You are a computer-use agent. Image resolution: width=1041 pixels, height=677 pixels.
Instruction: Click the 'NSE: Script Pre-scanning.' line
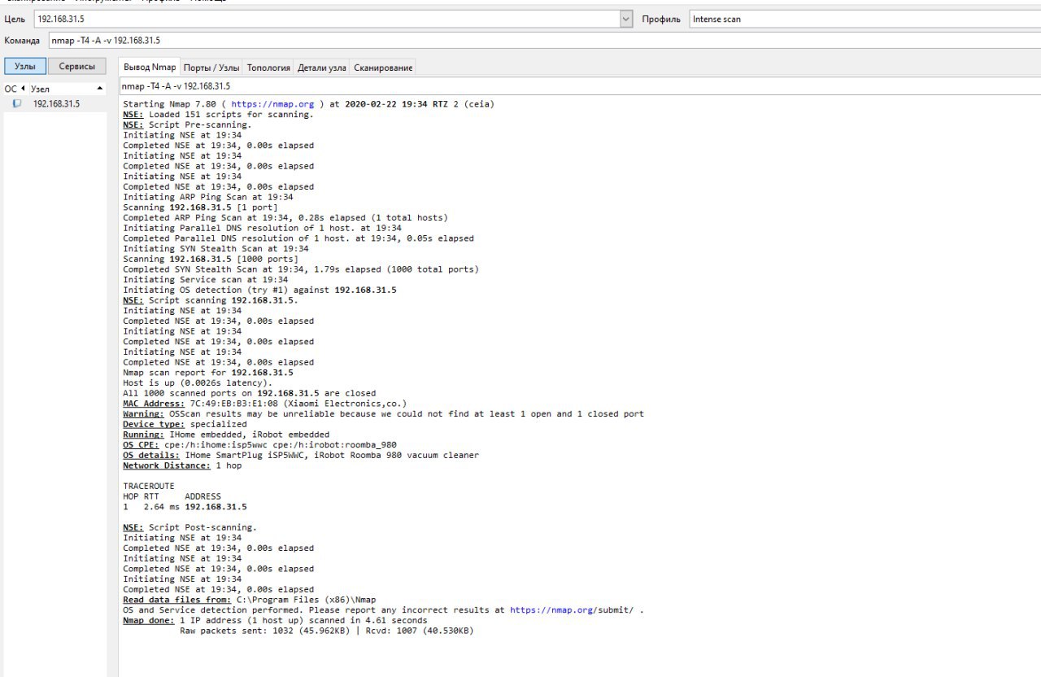coord(187,124)
